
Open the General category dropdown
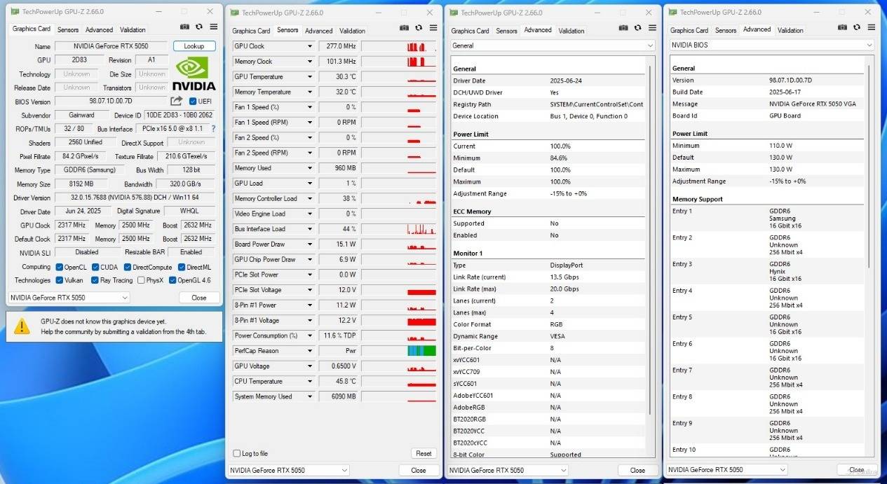[553, 46]
